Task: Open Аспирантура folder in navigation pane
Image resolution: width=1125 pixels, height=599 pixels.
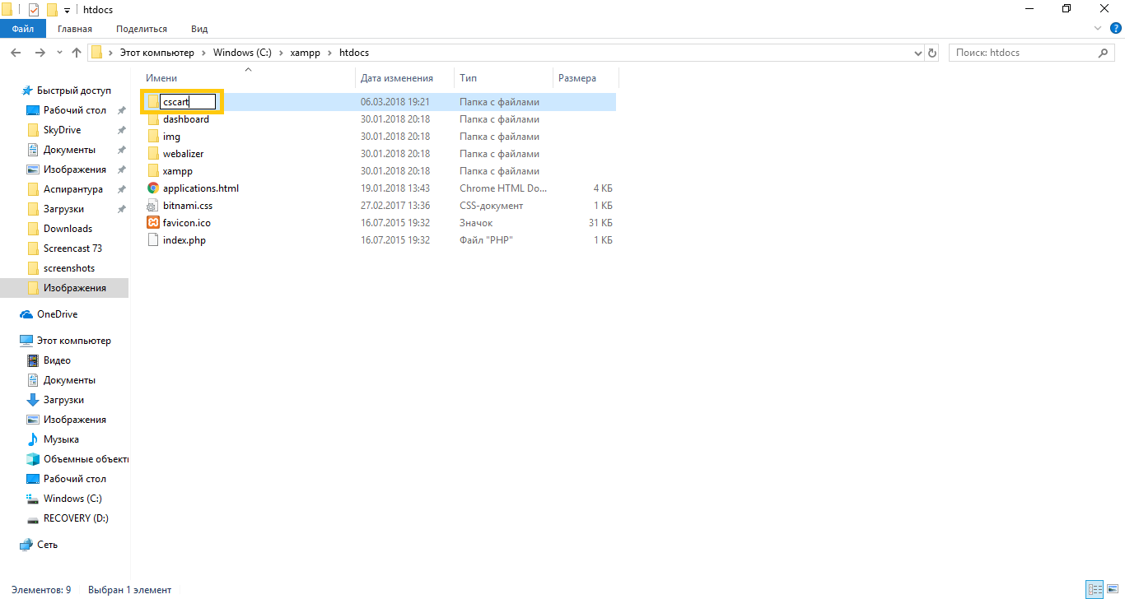Action: pyautogui.click(x=73, y=189)
